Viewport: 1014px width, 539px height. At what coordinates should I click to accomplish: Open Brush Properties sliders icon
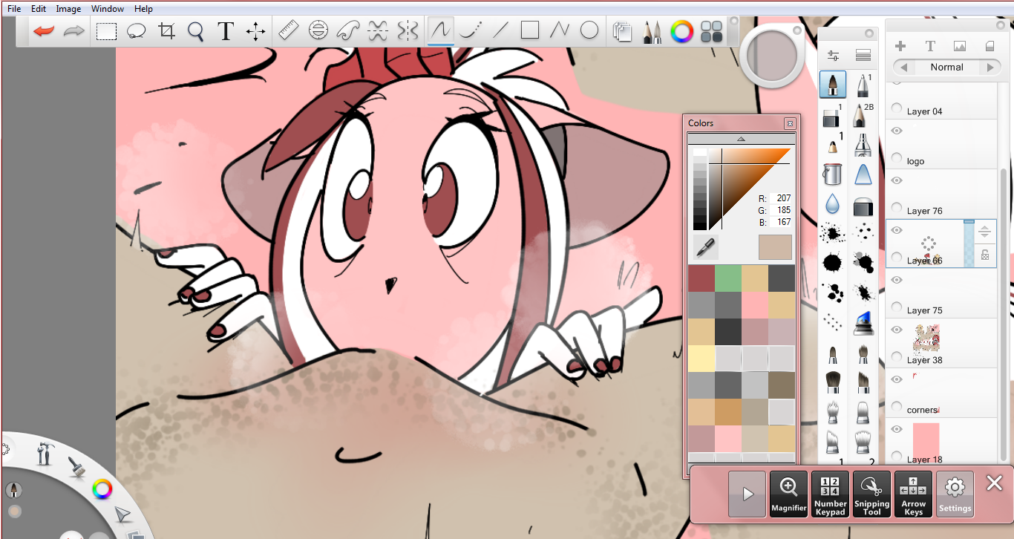coord(833,56)
